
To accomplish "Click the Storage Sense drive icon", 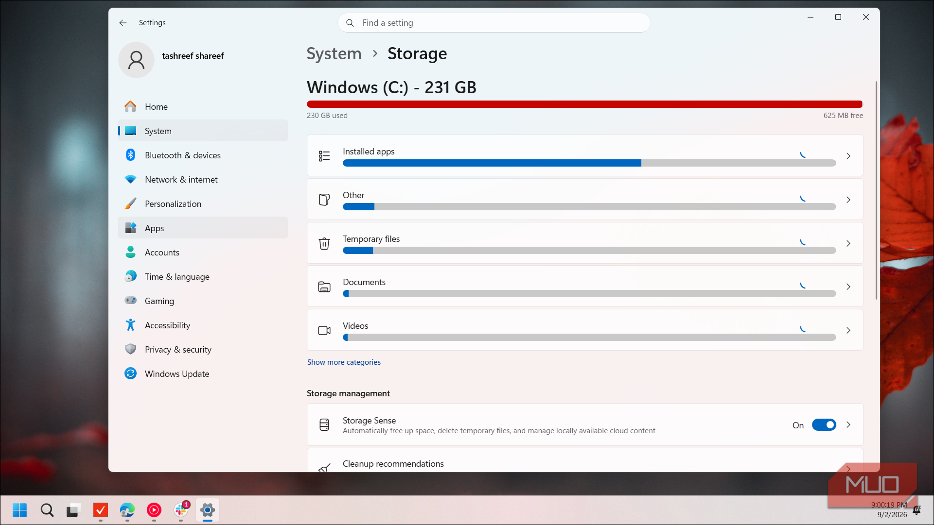I will 324,425.
